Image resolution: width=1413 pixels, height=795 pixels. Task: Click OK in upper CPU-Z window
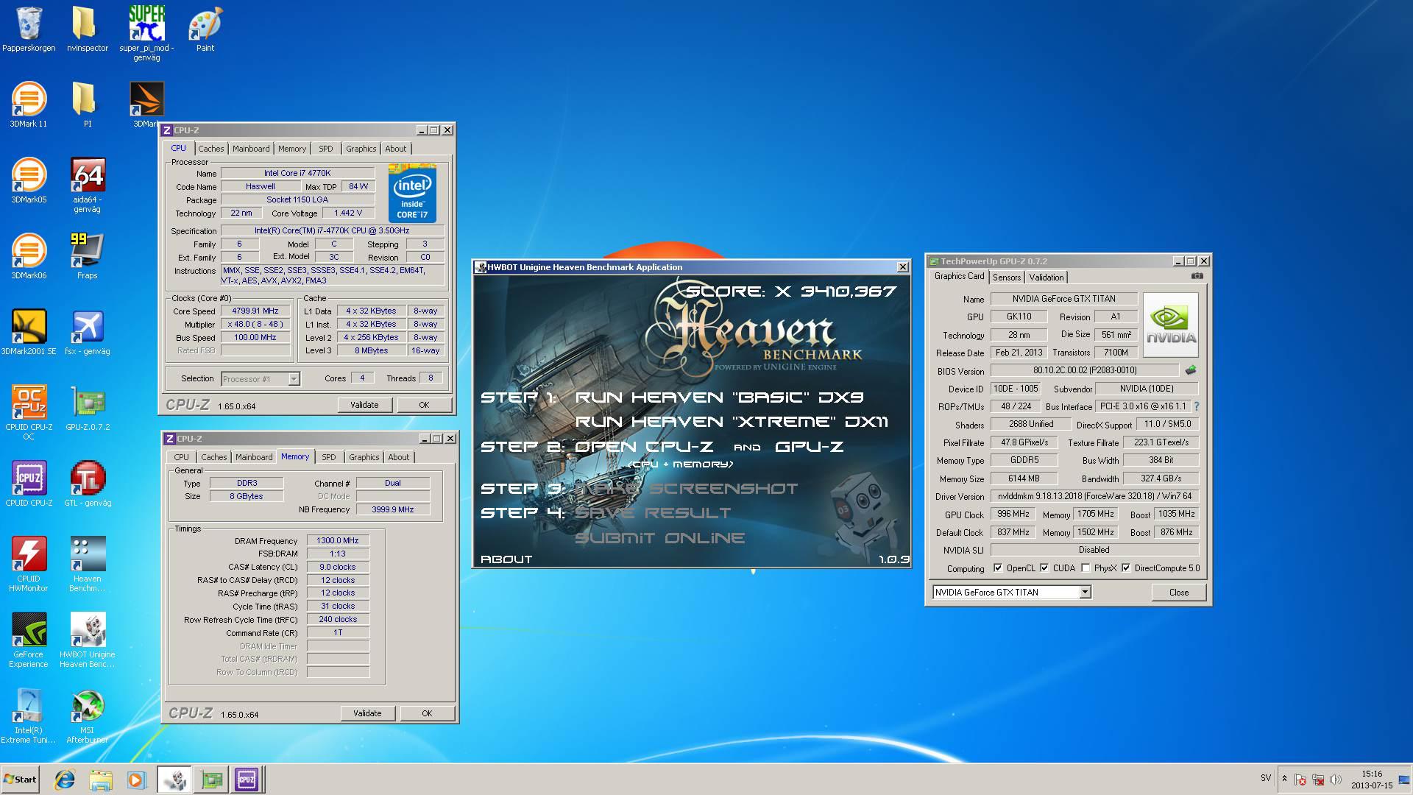(x=424, y=405)
